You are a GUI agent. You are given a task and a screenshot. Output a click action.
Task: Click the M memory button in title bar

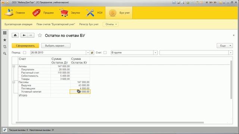pyautogui.click(x=207, y=3)
